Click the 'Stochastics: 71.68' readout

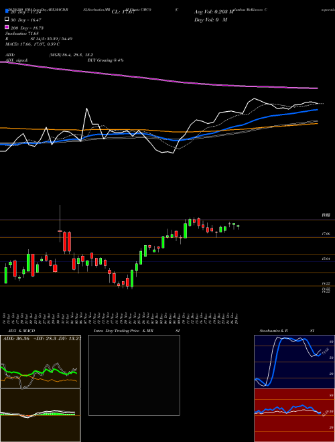coord(22,33)
